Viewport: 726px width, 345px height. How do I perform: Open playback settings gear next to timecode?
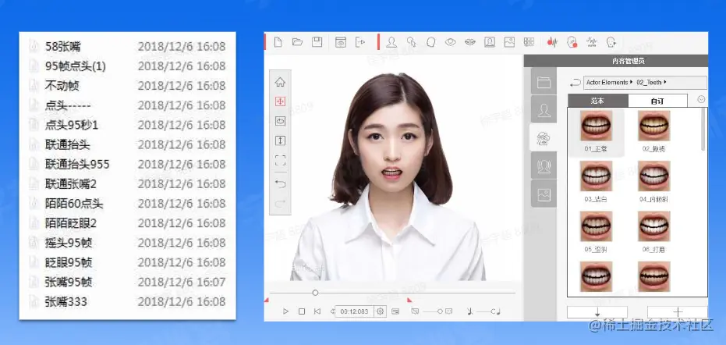380,311
